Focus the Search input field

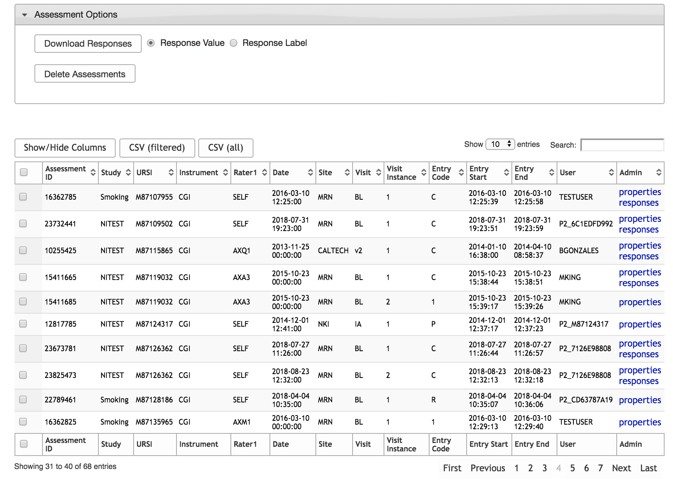click(x=622, y=145)
